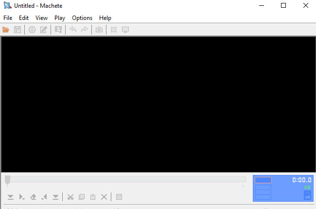The width and height of the screenshot is (316, 209).
Task: Click the middle of the seek bar track
Action: [x=126, y=179]
